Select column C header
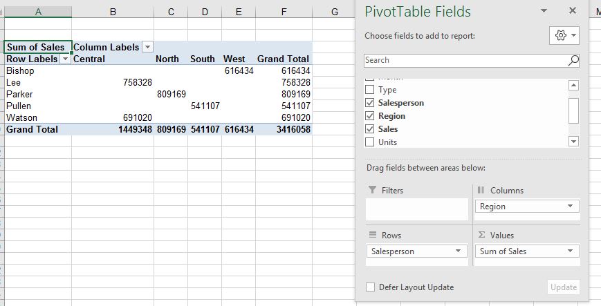601x306 pixels. pyautogui.click(x=171, y=12)
